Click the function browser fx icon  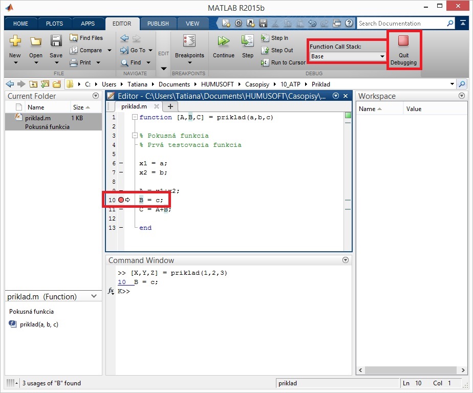point(111,291)
